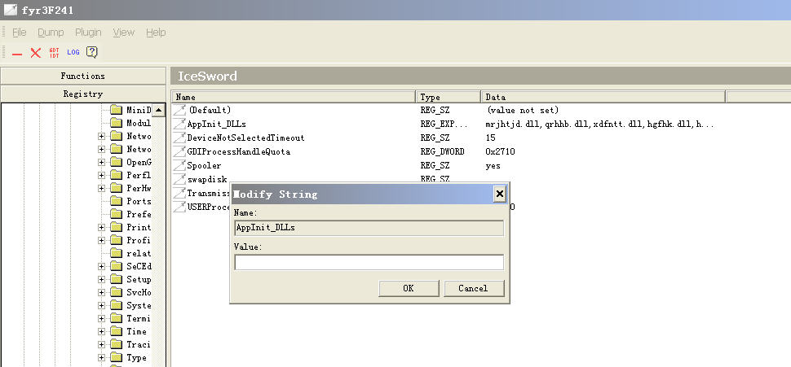
Task: Expand the Perfl registry key
Action: 101,175
